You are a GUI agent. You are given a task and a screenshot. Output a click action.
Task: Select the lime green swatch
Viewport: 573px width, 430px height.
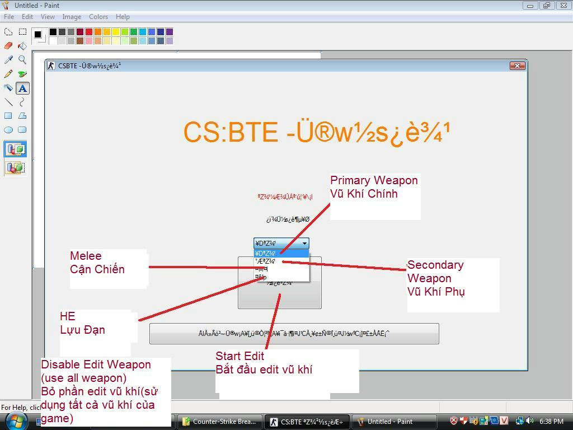(x=125, y=32)
